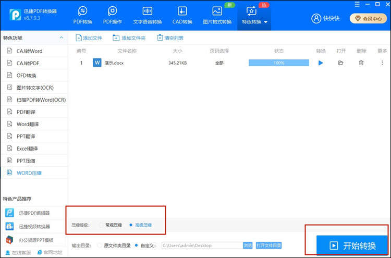
Task: Open the hamburger main menu
Action: (x=357, y=4)
